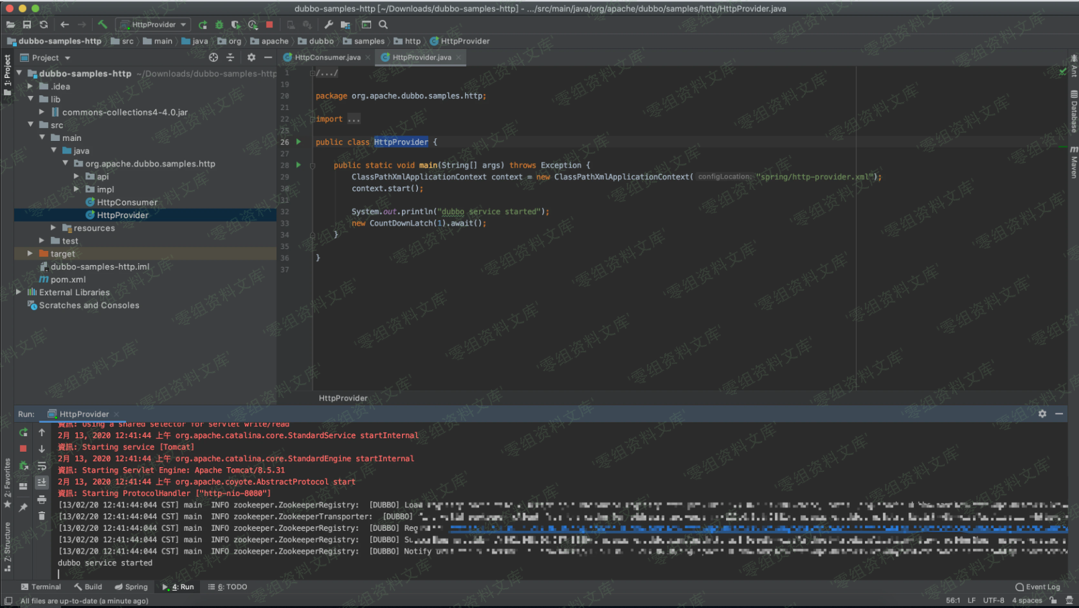Rerun HttpProvider from the Run panel
Viewport: 1079px width, 608px height.
click(23, 432)
